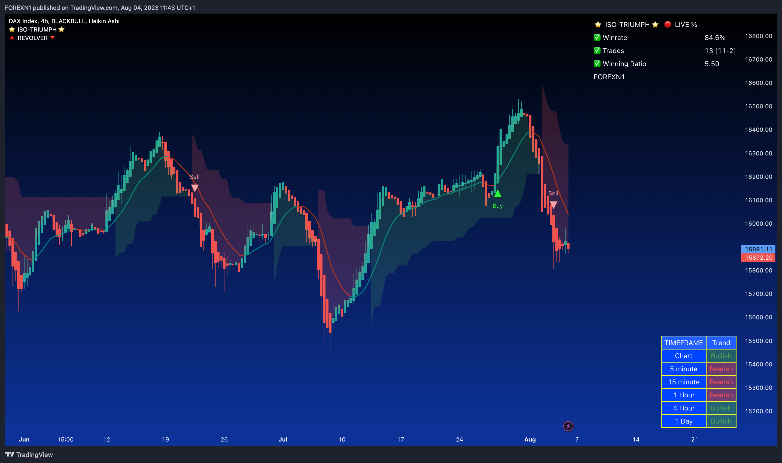
Task: Click the 5.50 winning ratio value
Action: point(712,64)
